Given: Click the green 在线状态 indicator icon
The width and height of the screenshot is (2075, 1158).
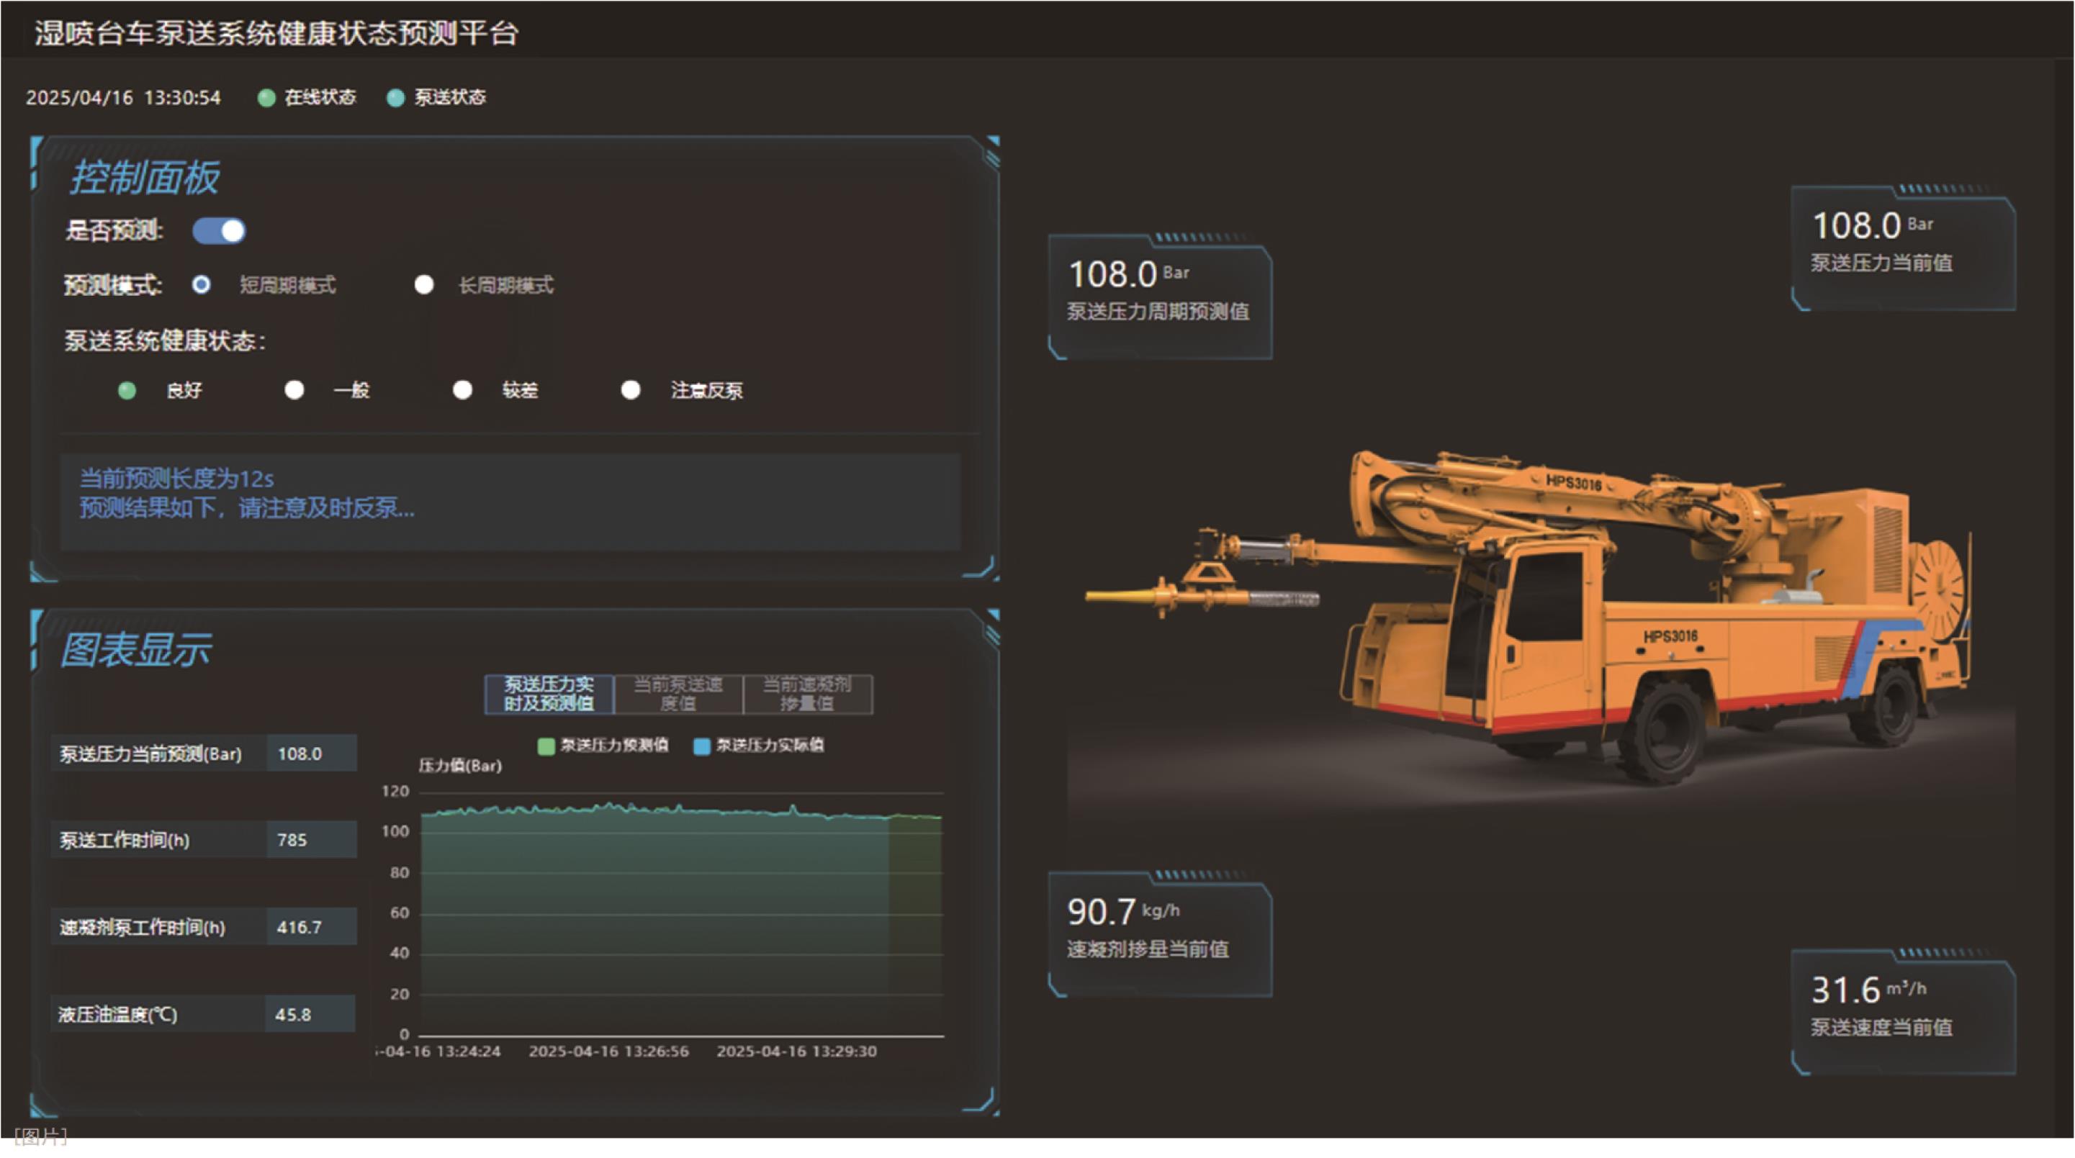Looking at the screenshot, I should click(266, 97).
